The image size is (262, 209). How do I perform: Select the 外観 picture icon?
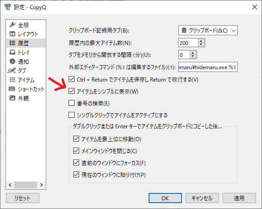click(12, 98)
